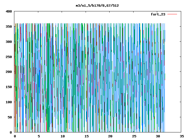Click the x-axis label 20
187x140 pixels.
[110, 136]
